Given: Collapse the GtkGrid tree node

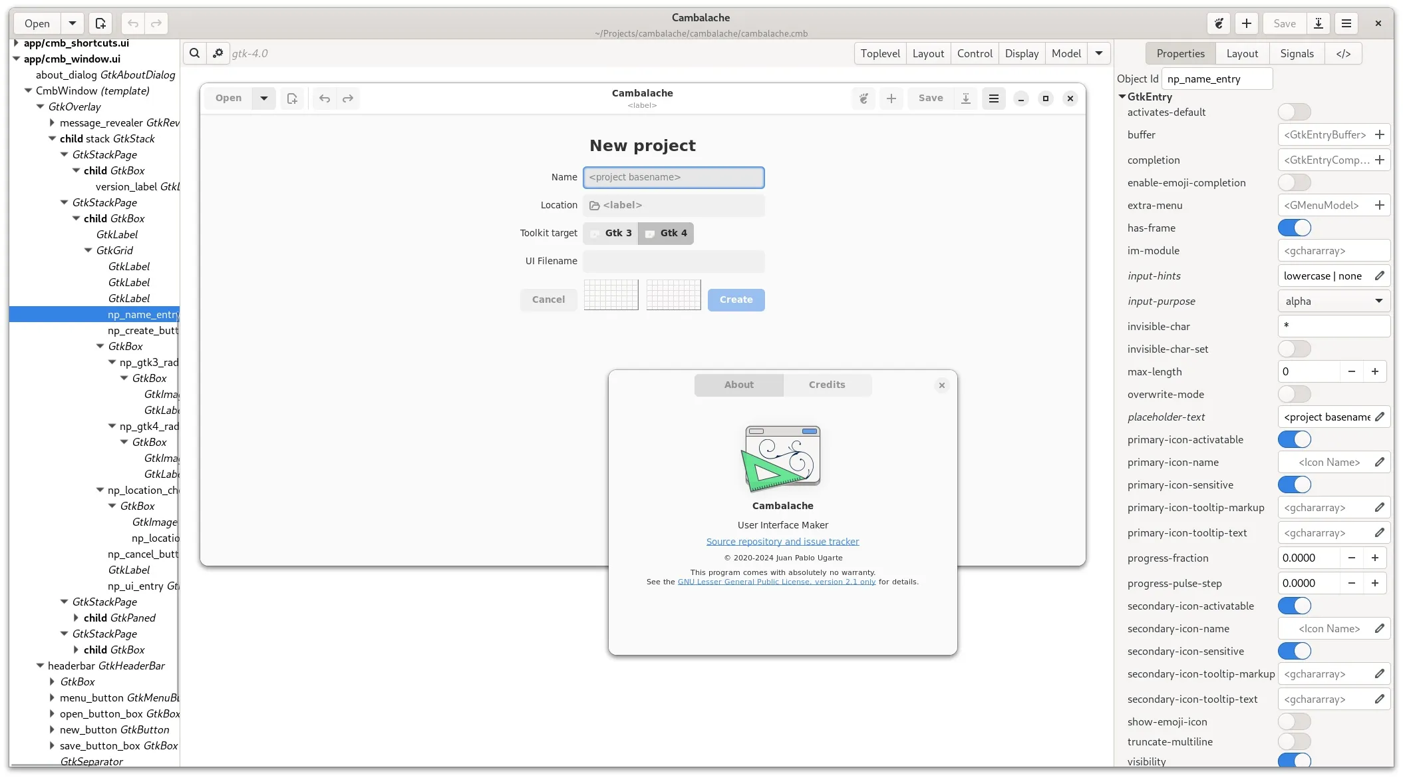Looking at the screenshot, I should pos(88,250).
